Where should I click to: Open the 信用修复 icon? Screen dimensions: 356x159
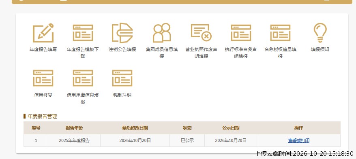pos(43,78)
